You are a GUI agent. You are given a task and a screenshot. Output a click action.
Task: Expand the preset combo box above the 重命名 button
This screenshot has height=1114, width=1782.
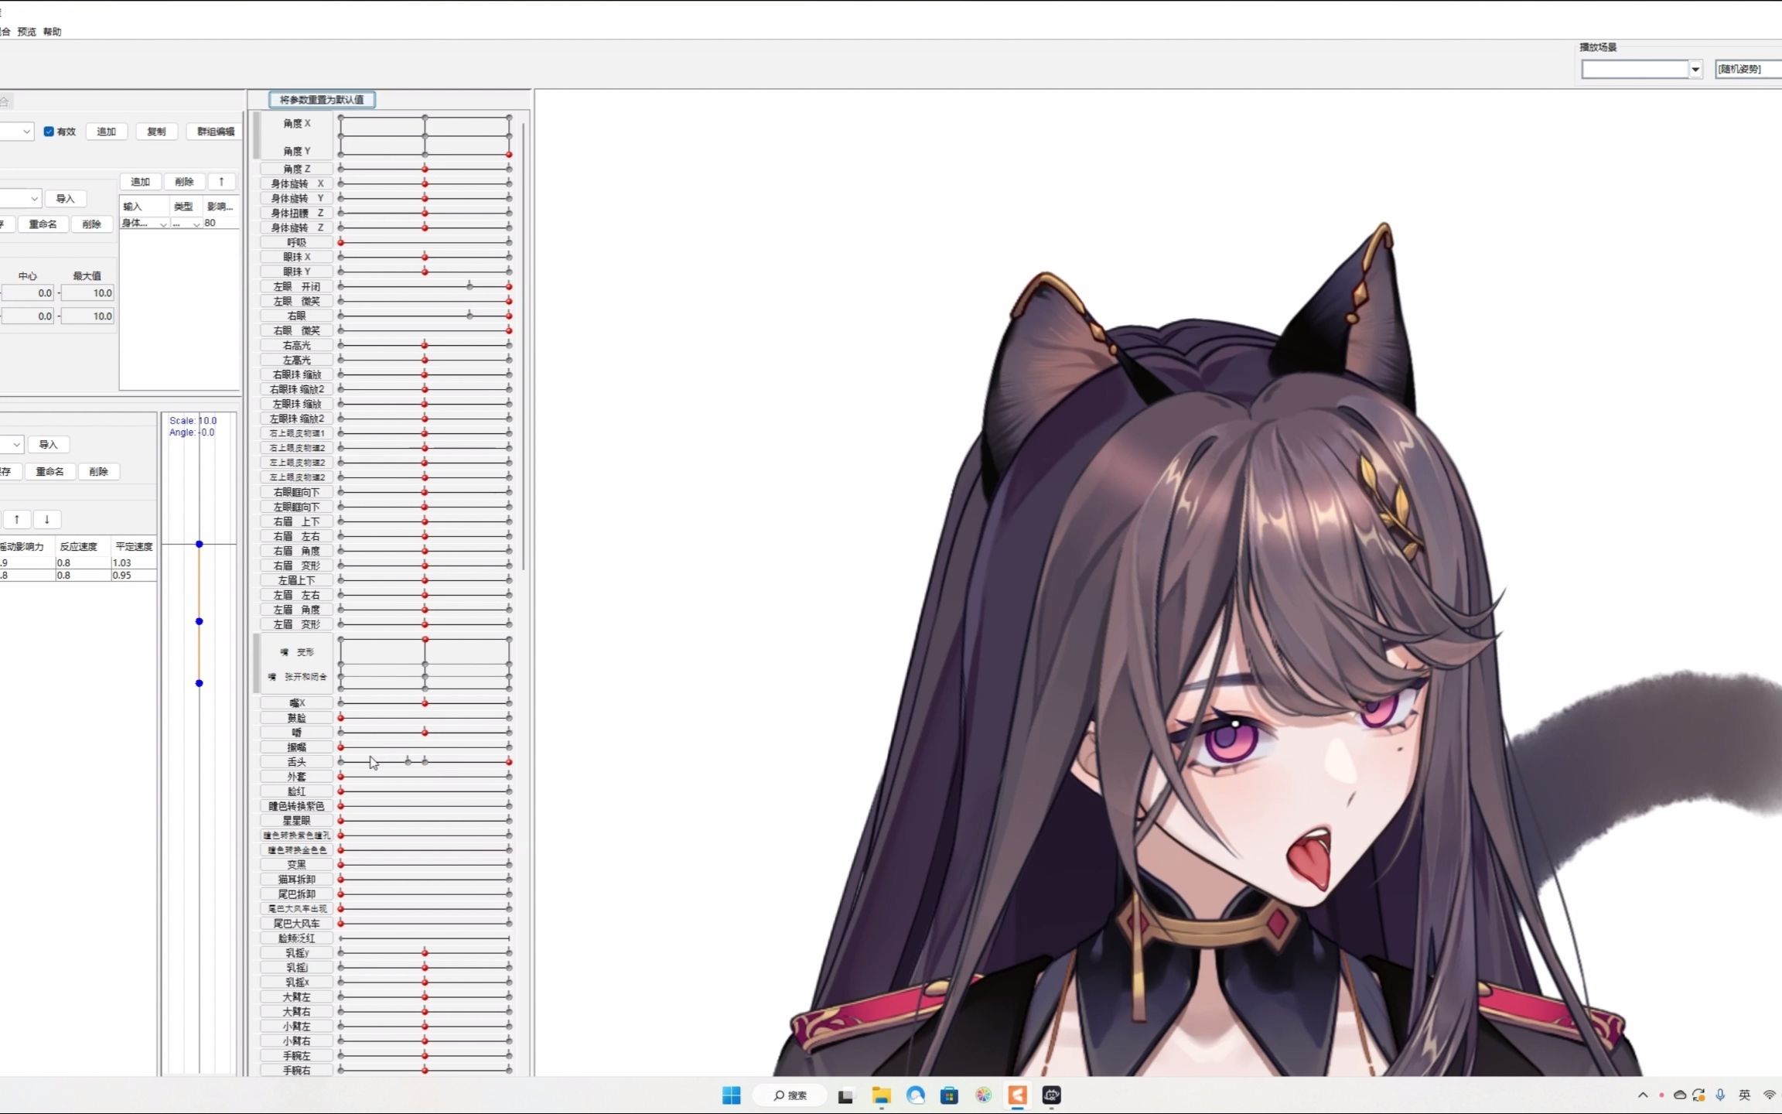pos(33,199)
